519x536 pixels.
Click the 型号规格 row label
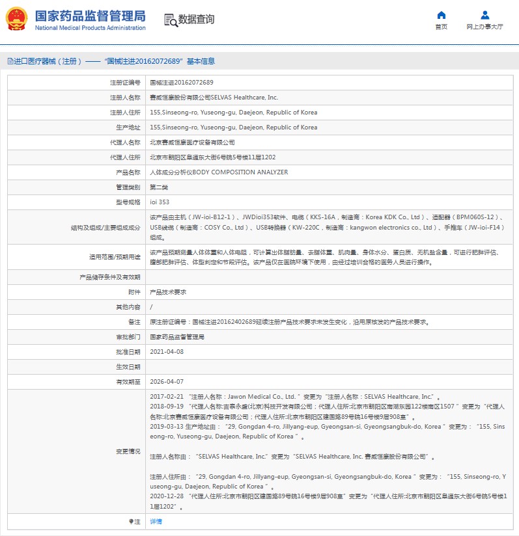tap(128, 202)
